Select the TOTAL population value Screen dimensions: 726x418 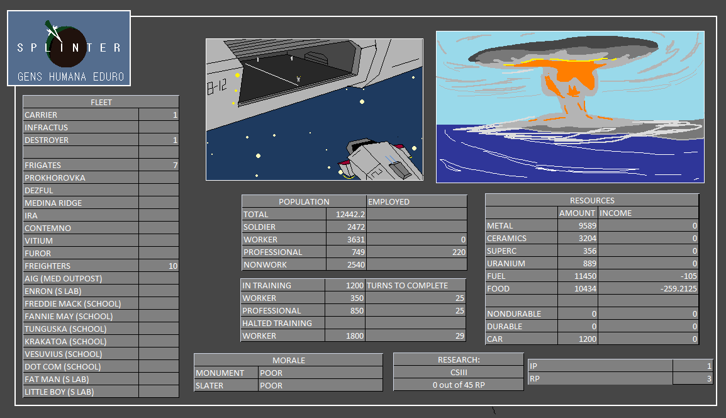(346, 214)
